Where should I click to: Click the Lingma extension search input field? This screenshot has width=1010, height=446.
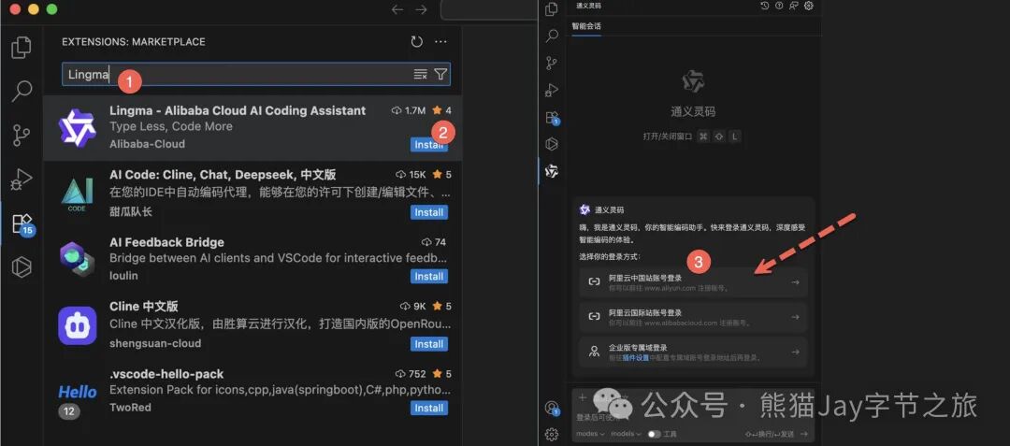coord(256,75)
